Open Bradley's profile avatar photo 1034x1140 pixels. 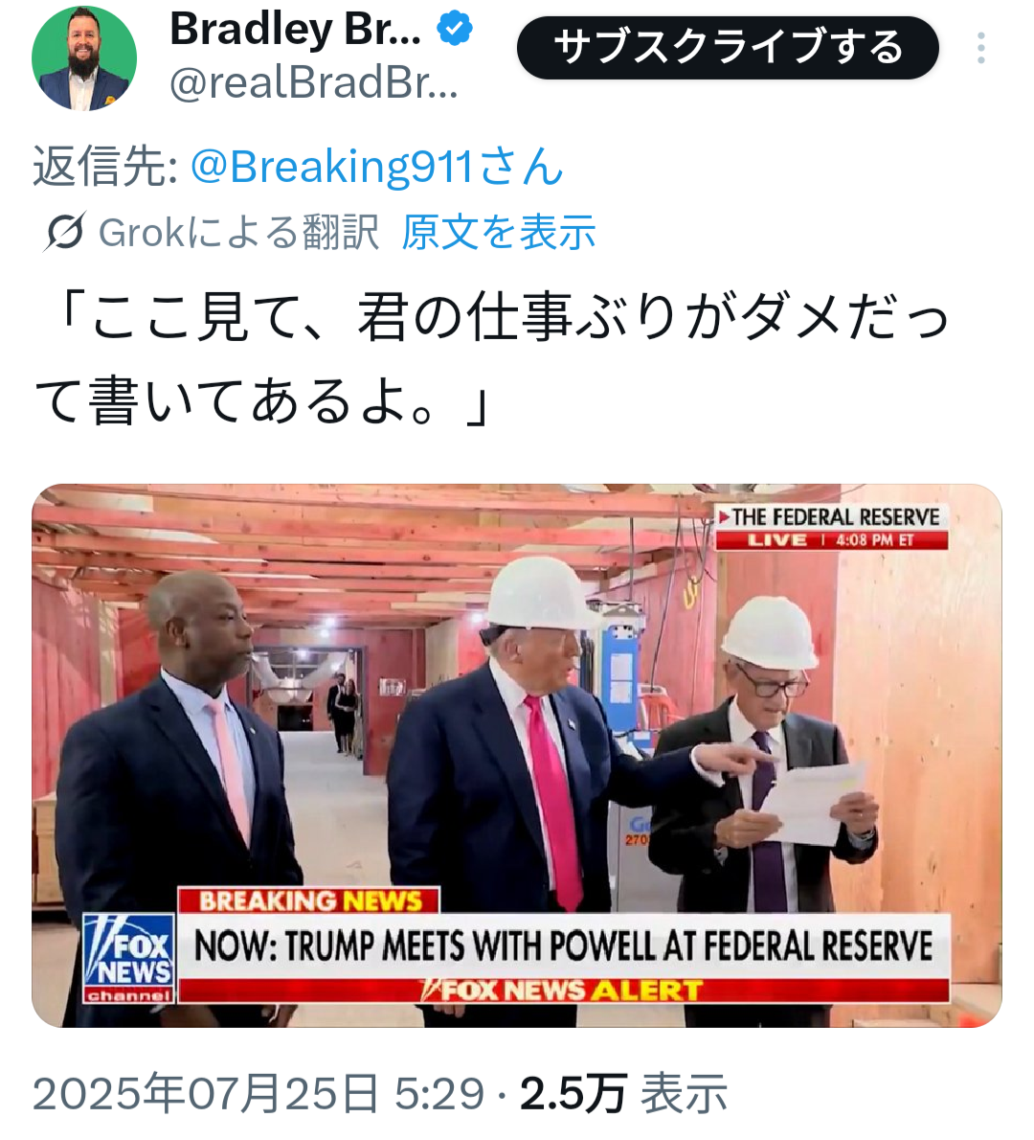(84, 58)
